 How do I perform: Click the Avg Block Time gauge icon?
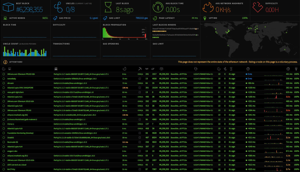click(158, 7)
